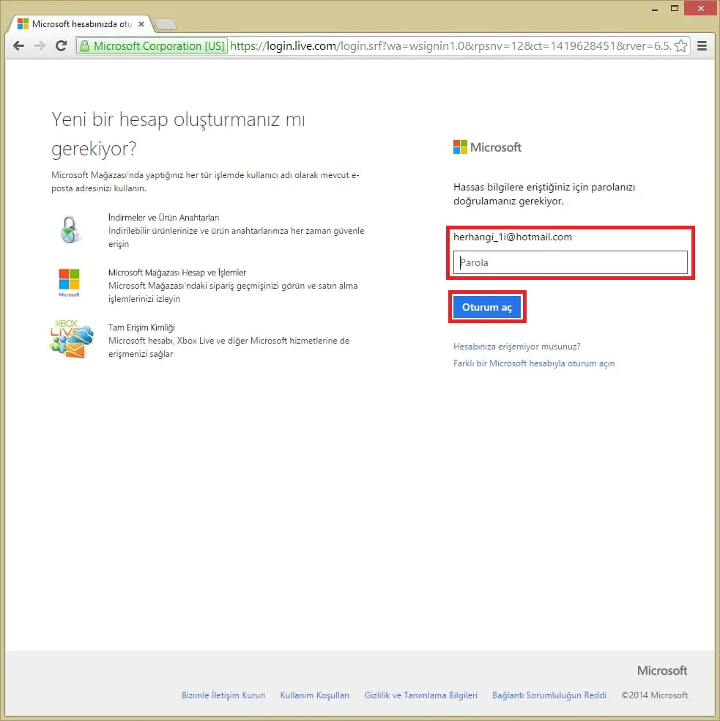Viewport: 720px width, 721px height.
Task: Click the padlock downloads and keys icon
Action: (70, 229)
